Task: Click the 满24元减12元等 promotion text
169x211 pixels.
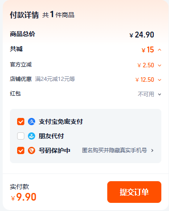Action: 55,79
